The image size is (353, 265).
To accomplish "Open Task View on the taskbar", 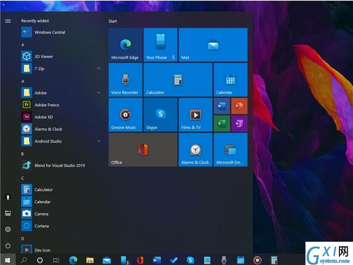I will [56, 260].
